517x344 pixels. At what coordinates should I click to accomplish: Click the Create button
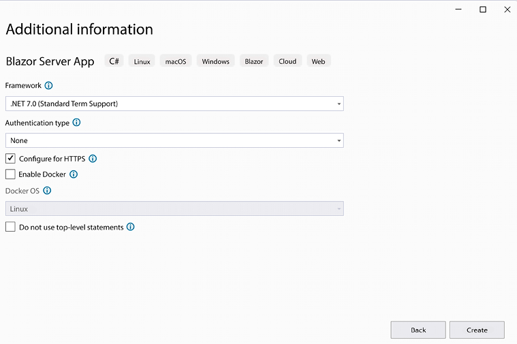tap(477, 330)
